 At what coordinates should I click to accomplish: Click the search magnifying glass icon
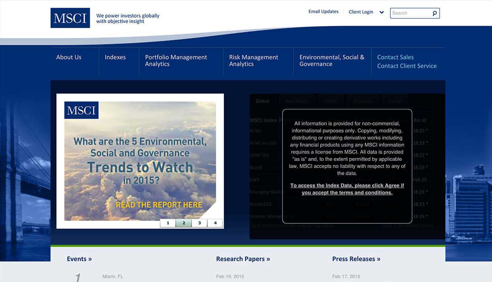point(434,13)
